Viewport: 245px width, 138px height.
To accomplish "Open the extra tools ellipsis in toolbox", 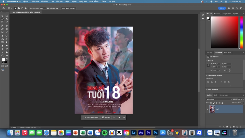I will 7,56.
